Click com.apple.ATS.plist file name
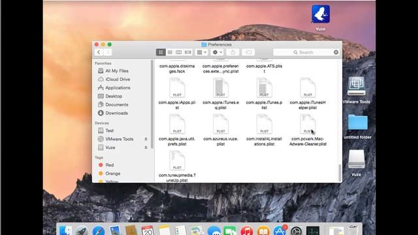The height and width of the screenshot is (235, 418). (264, 69)
